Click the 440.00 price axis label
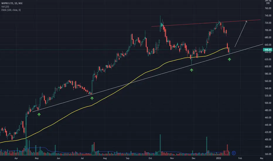The width and height of the screenshot is (273, 161). (268, 125)
